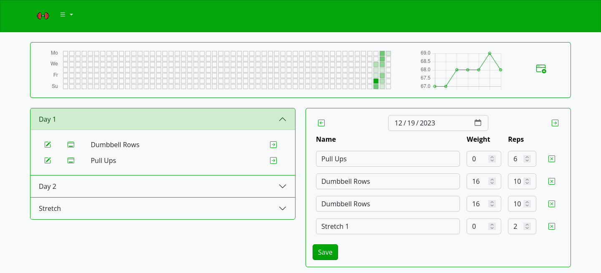This screenshot has height=273, width=601.
Task: Delete the Pull Ups log row
Action: tap(551, 159)
